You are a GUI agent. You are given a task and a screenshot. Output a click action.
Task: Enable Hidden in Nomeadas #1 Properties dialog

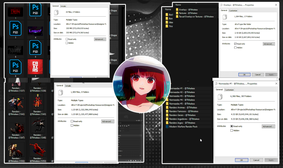pyautogui.click(x=232, y=130)
